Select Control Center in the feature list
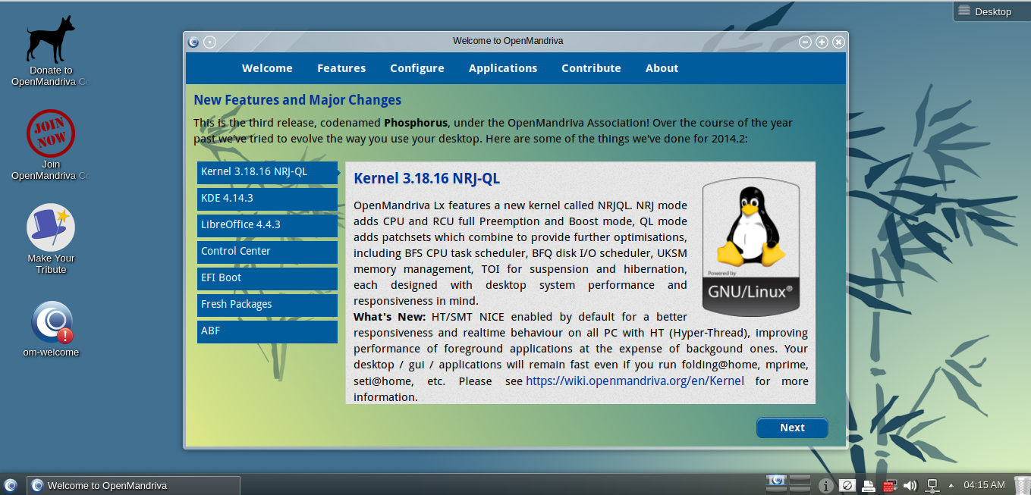Viewport: 1031px width, 495px height. coord(267,252)
